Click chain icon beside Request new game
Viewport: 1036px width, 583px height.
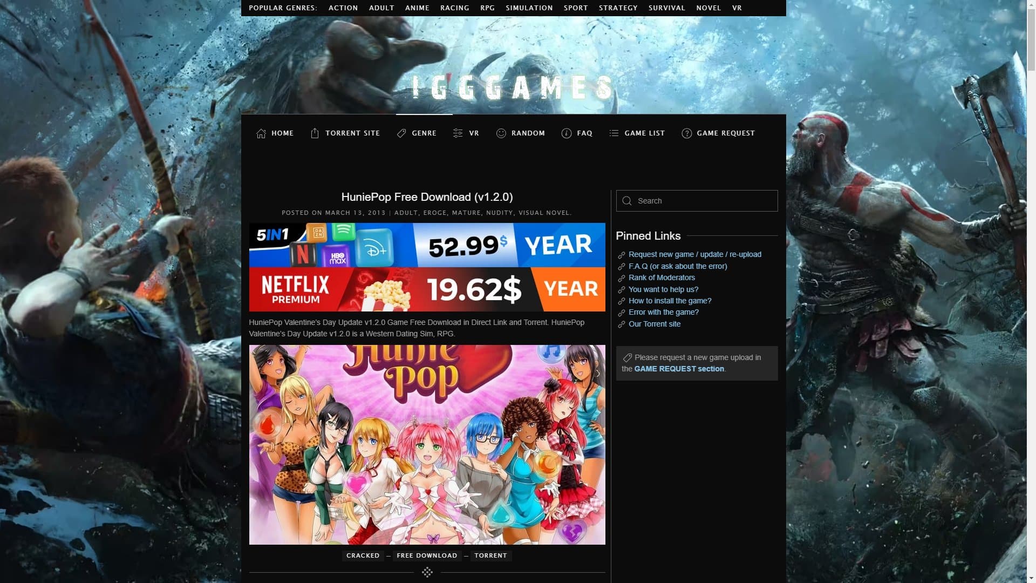click(x=622, y=255)
